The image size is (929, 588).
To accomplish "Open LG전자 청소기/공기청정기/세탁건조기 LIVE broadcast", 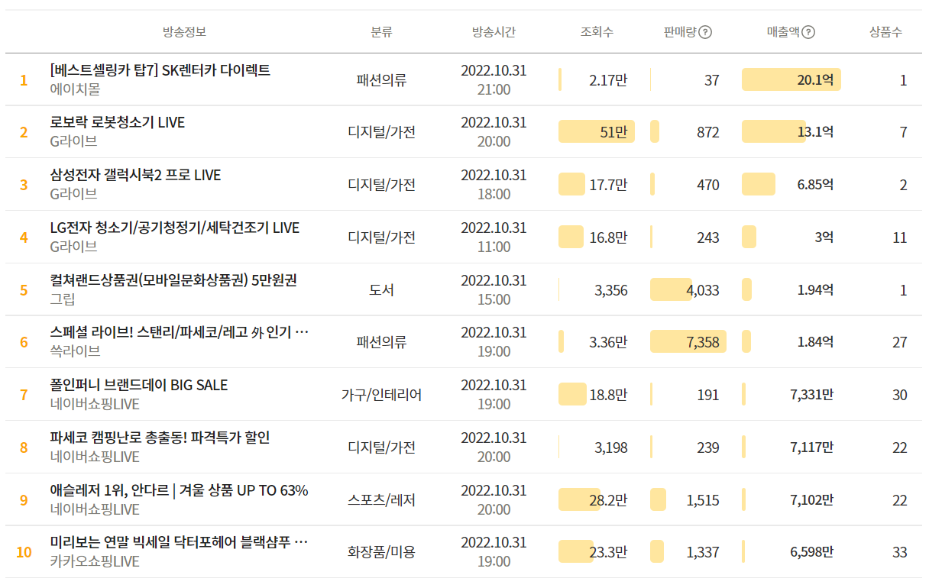I will pos(174,228).
